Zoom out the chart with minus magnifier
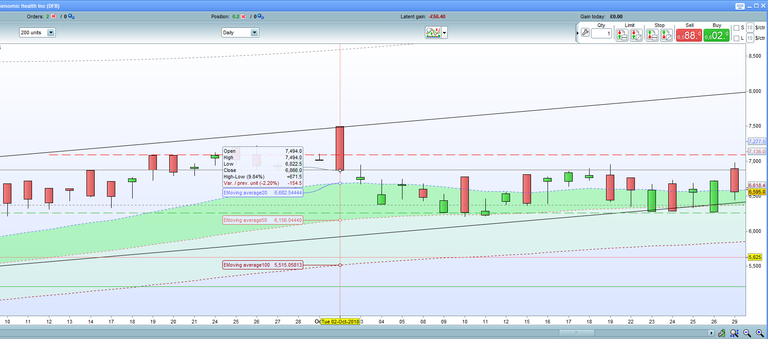This screenshot has height=339, width=768. [747, 333]
